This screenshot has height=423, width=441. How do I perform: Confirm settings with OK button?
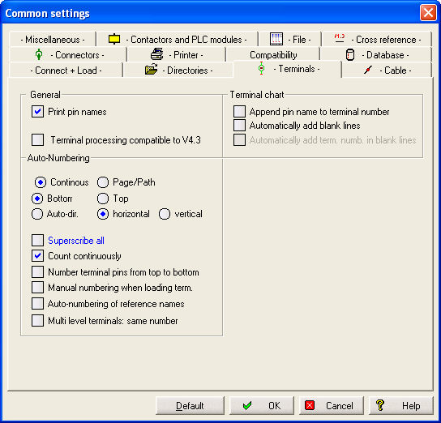click(x=262, y=405)
